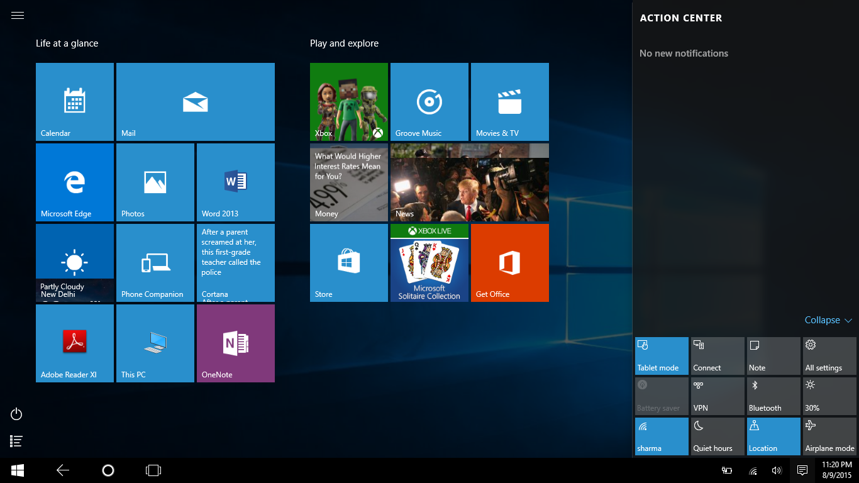Click the Action Center notification icon
This screenshot has width=859, height=483.
(802, 470)
